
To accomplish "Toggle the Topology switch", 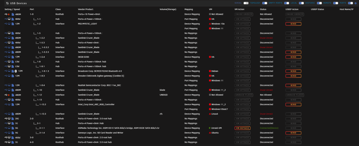I will pyautogui.click(x=265, y=3).
